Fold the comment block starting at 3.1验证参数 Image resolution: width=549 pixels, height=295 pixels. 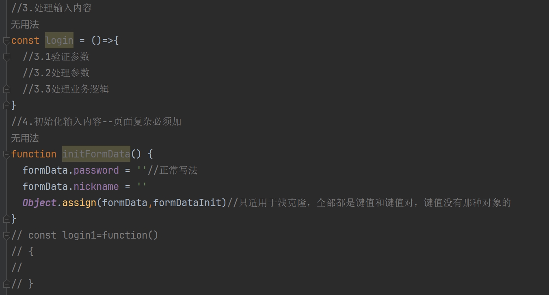6,57
